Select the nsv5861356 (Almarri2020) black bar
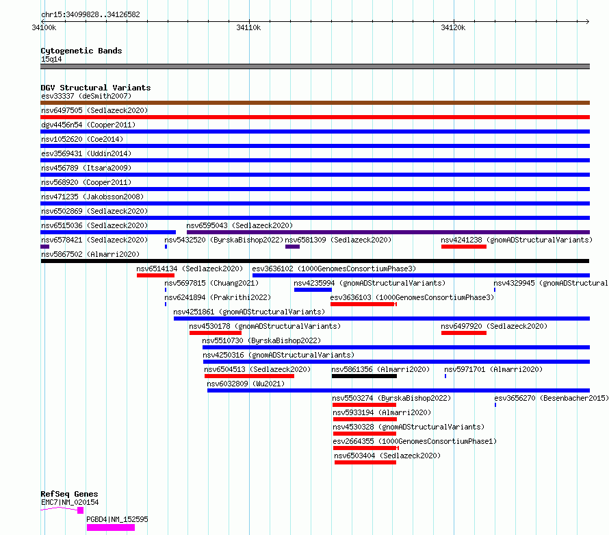Screen dimensions: 609x535 pyautogui.click(x=364, y=376)
